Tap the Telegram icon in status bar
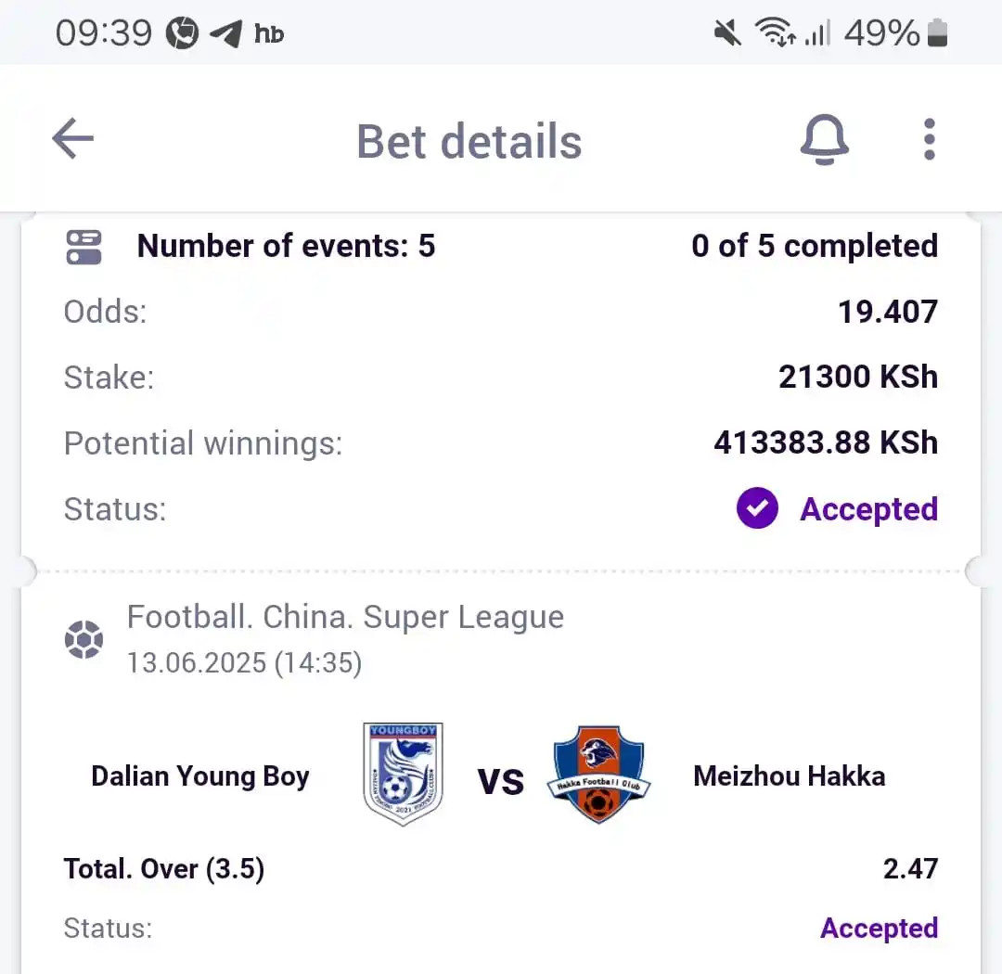 (x=225, y=33)
